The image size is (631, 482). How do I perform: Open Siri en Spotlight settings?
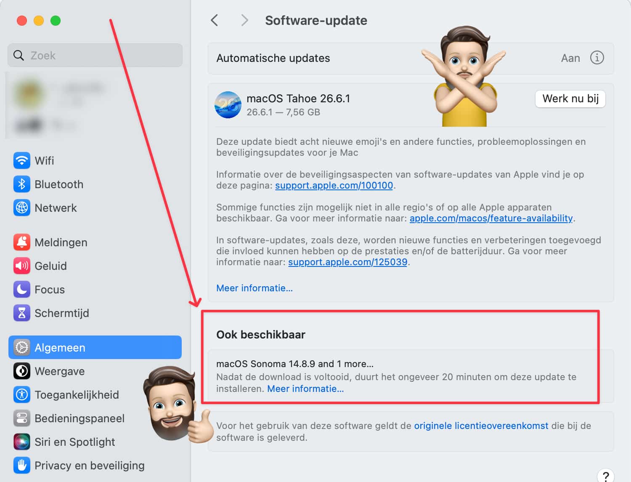95,442
